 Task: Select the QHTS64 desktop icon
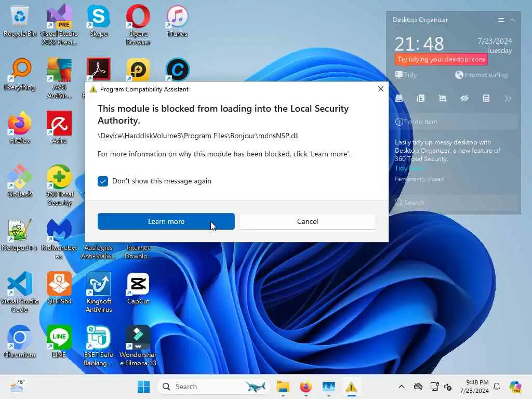(59, 289)
